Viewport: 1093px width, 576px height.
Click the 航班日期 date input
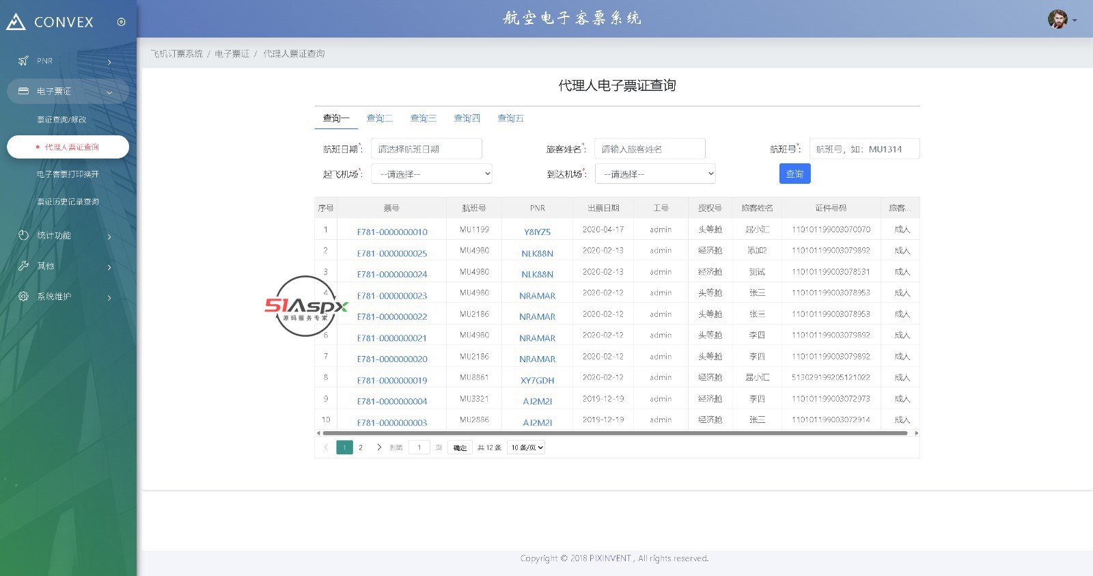pos(426,149)
